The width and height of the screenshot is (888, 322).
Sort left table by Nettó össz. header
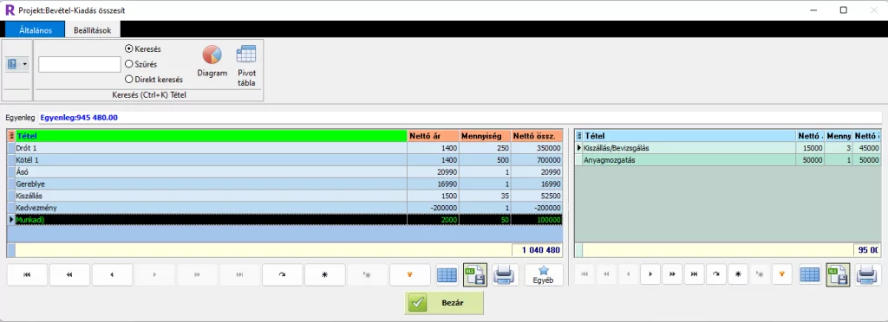(536, 136)
